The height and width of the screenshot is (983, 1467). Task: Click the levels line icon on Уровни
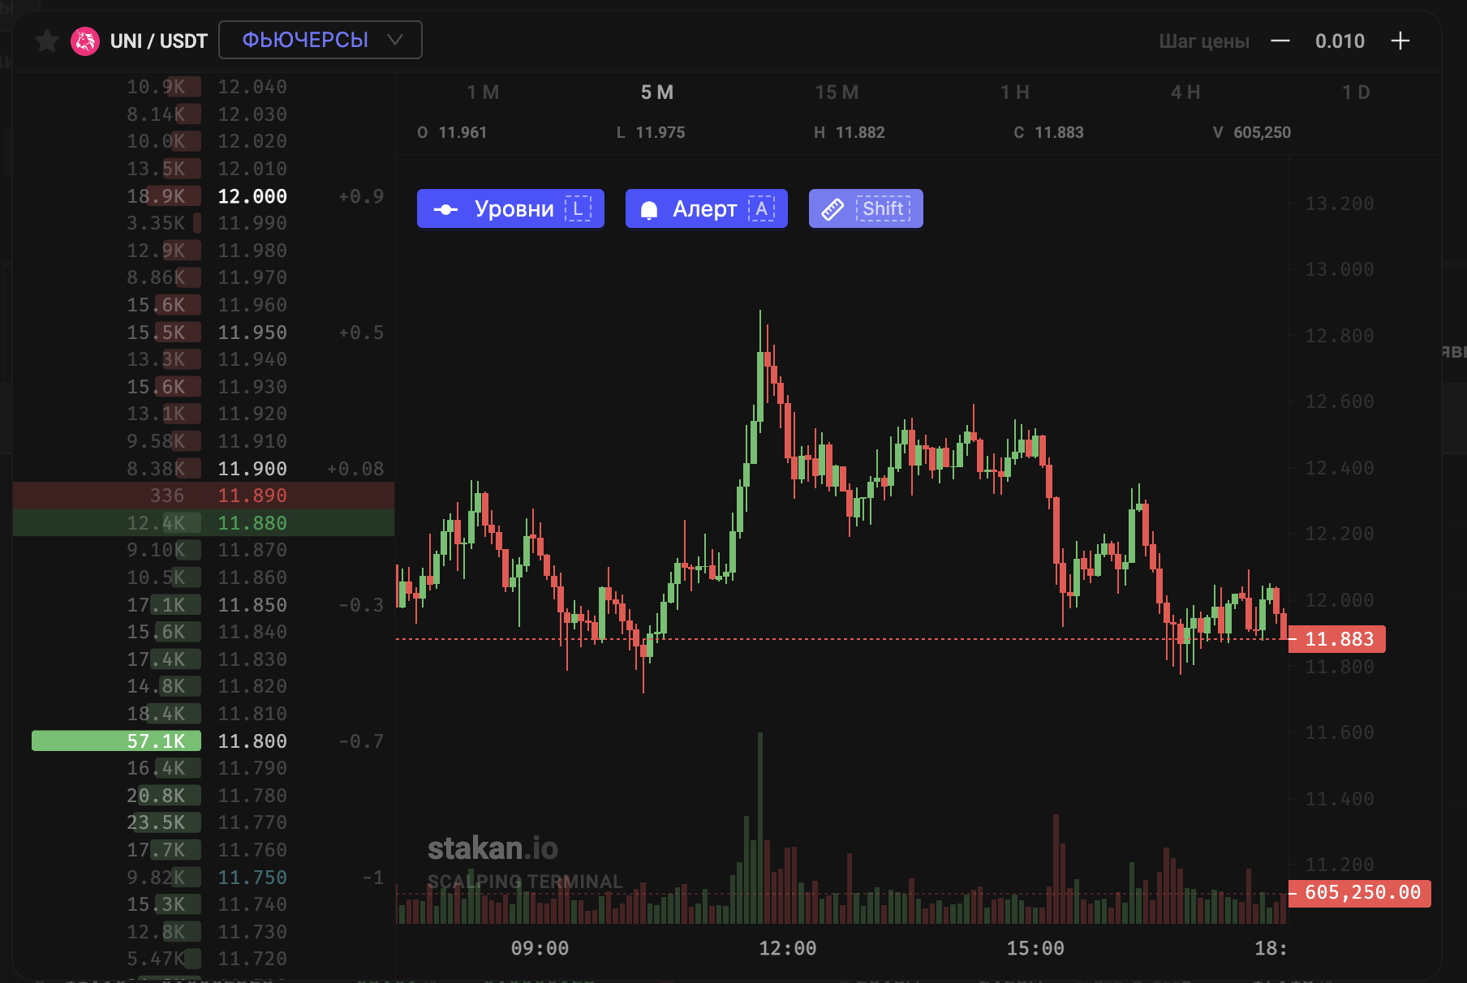[445, 209]
